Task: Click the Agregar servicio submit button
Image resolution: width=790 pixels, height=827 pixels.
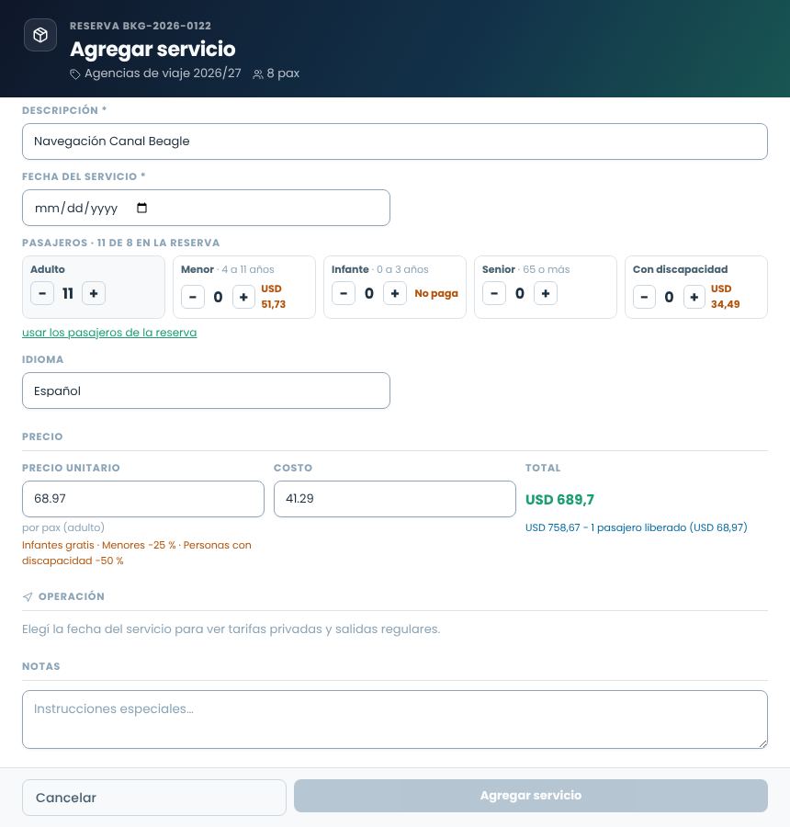Action: (x=531, y=796)
